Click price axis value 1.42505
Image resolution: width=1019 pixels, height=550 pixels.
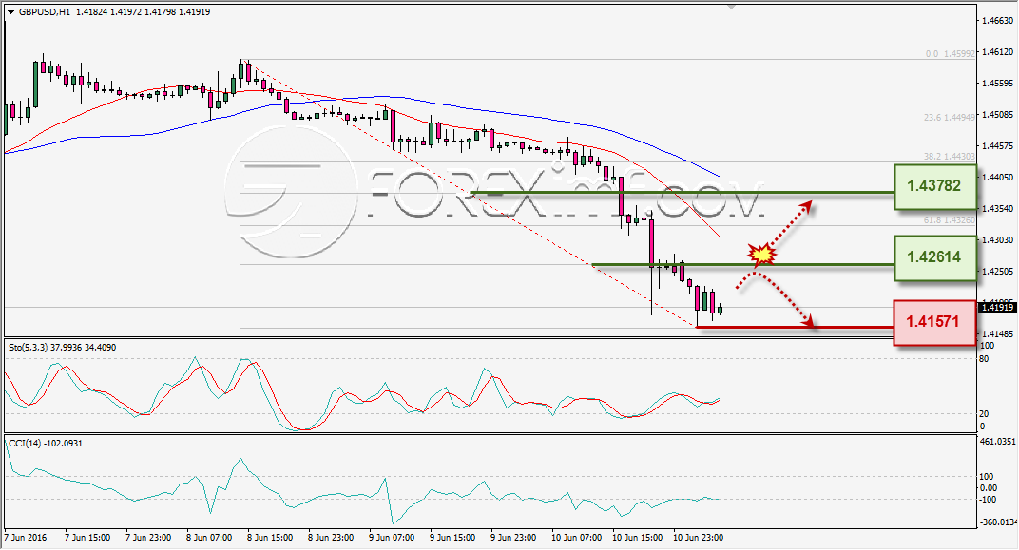[x=997, y=271]
